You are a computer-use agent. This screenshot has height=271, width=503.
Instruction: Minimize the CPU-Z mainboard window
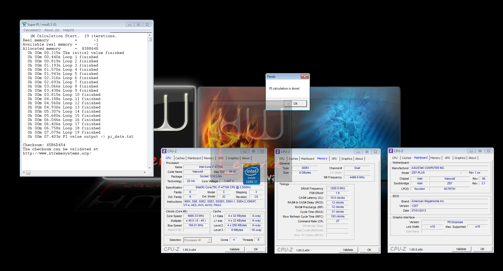point(471,151)
